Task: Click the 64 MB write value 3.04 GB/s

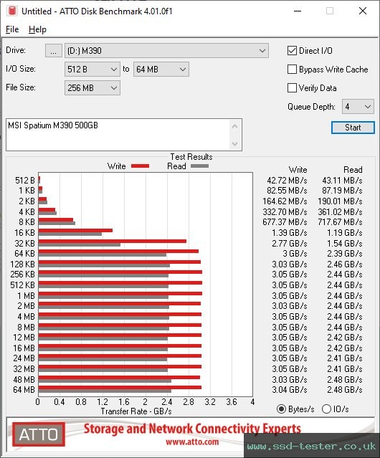Action: pos(290,390)
